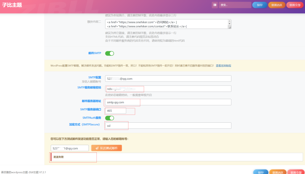Viewport: 305px width, 174px height.
Task: Click the 额外内容二 label
Action: [x=94, y=22]
